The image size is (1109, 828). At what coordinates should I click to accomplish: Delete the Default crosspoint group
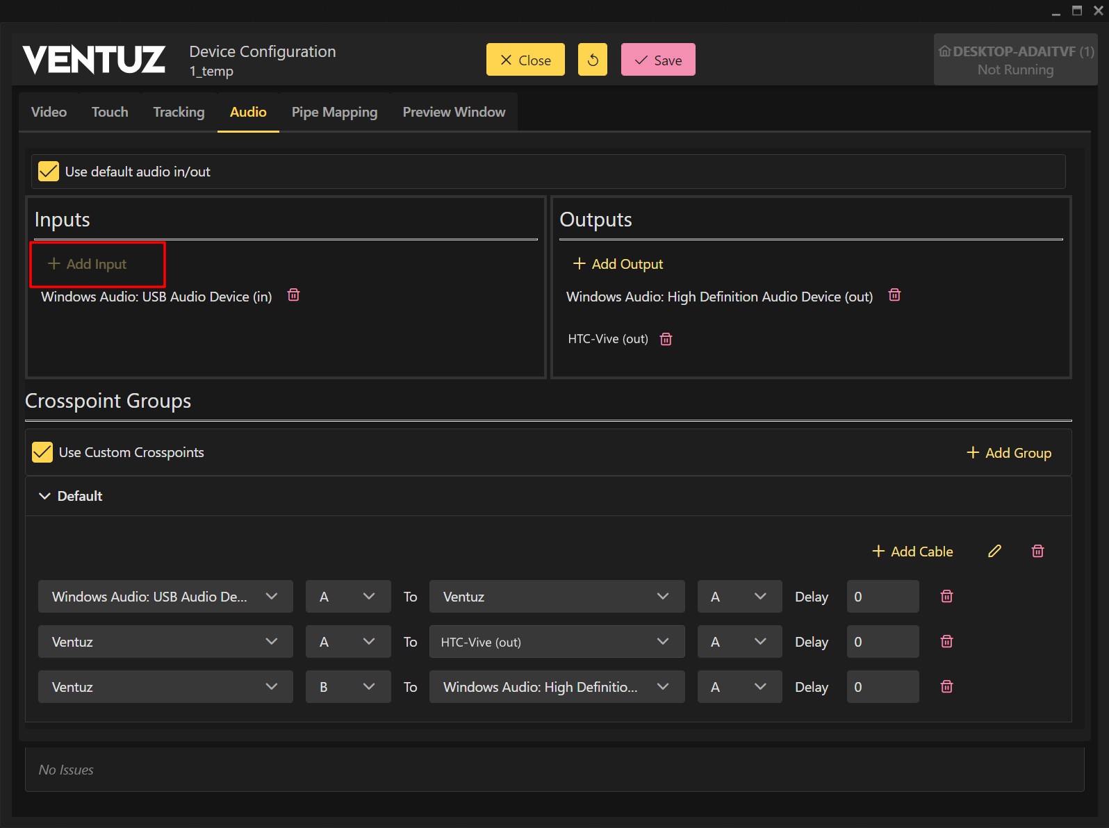point(1037,551)
